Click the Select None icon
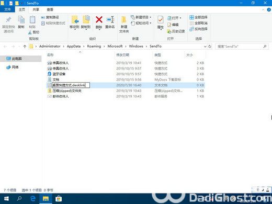272x204 pixels. pos(191,23)
